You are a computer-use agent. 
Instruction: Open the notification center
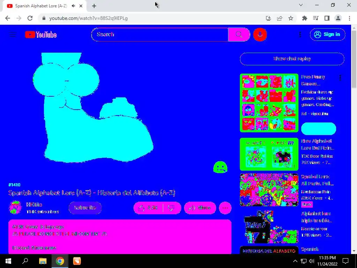pos(345,261)
